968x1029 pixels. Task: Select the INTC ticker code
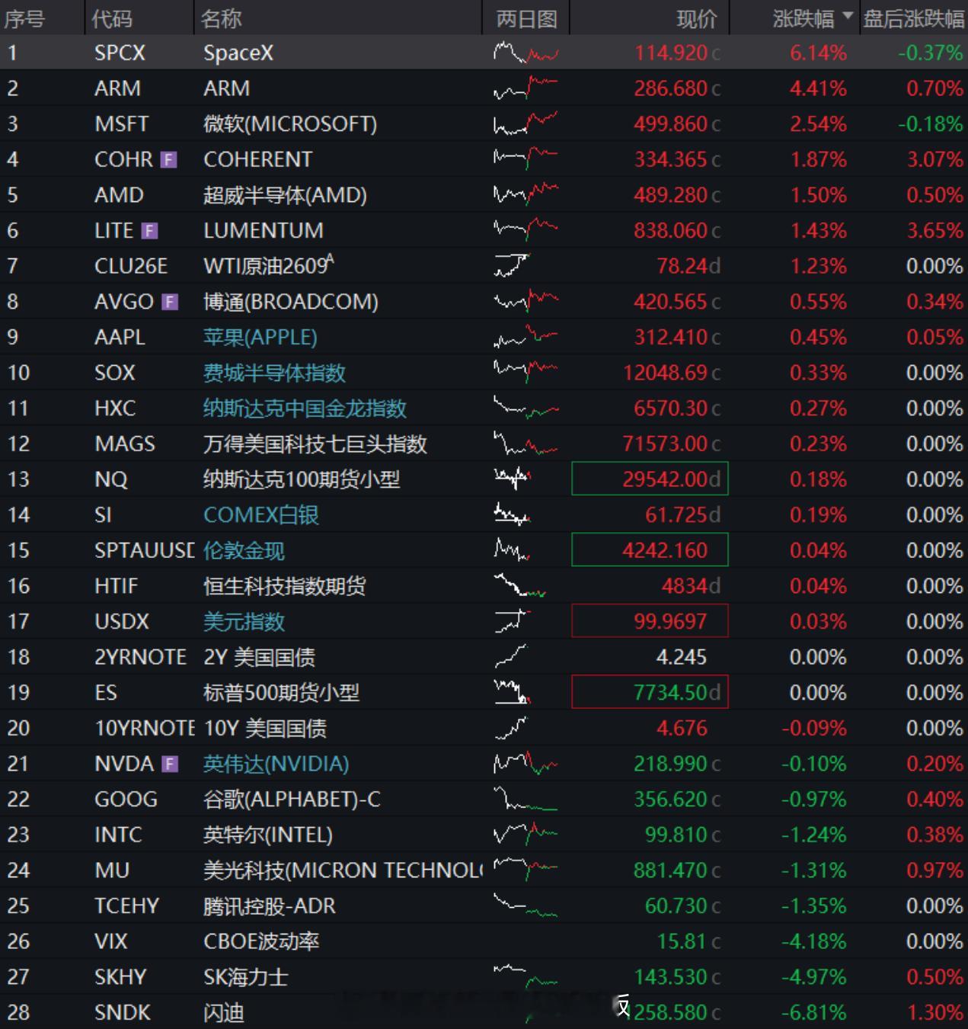[118, 835]
